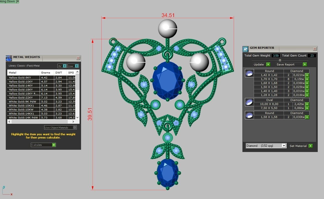The width and height of the screenshot is (324, 199).
Task: Click green arrow beside 1,70 X 1,70 row
Action: (307, 79)
